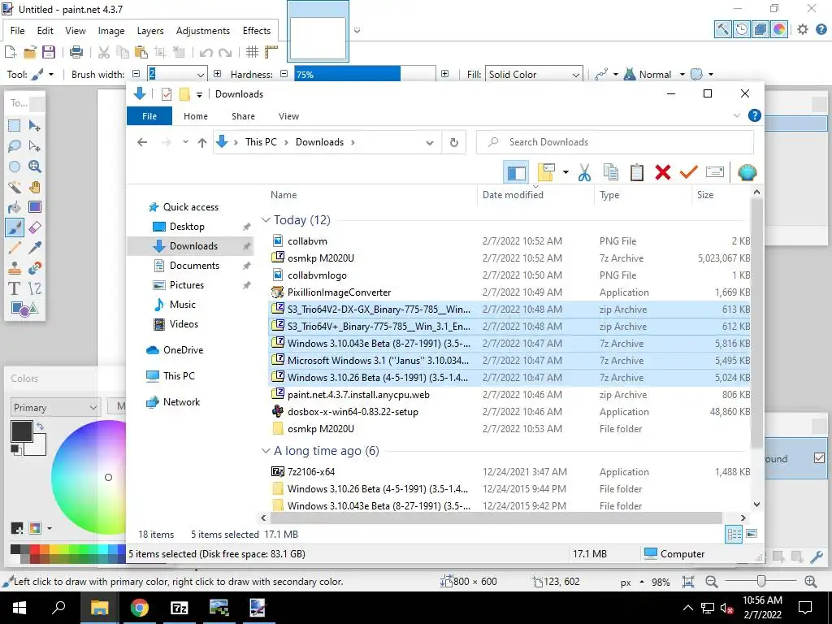Select the Recolor tool

tap(34, 268)
